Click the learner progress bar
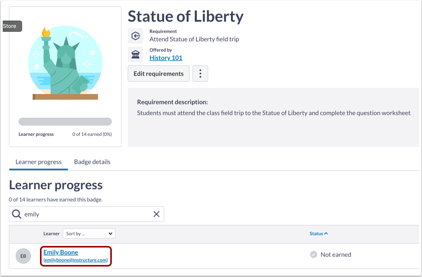The width and height of the screenshot is (422, 277). 65,122
